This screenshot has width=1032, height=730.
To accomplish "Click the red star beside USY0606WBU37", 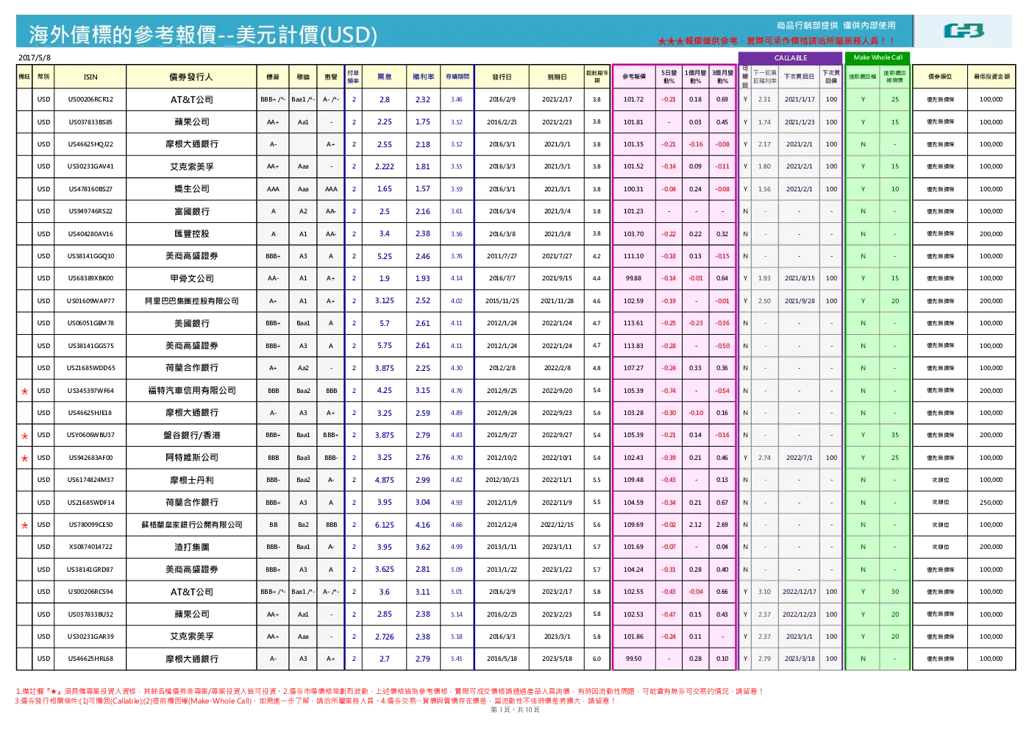I will point(24,436).
